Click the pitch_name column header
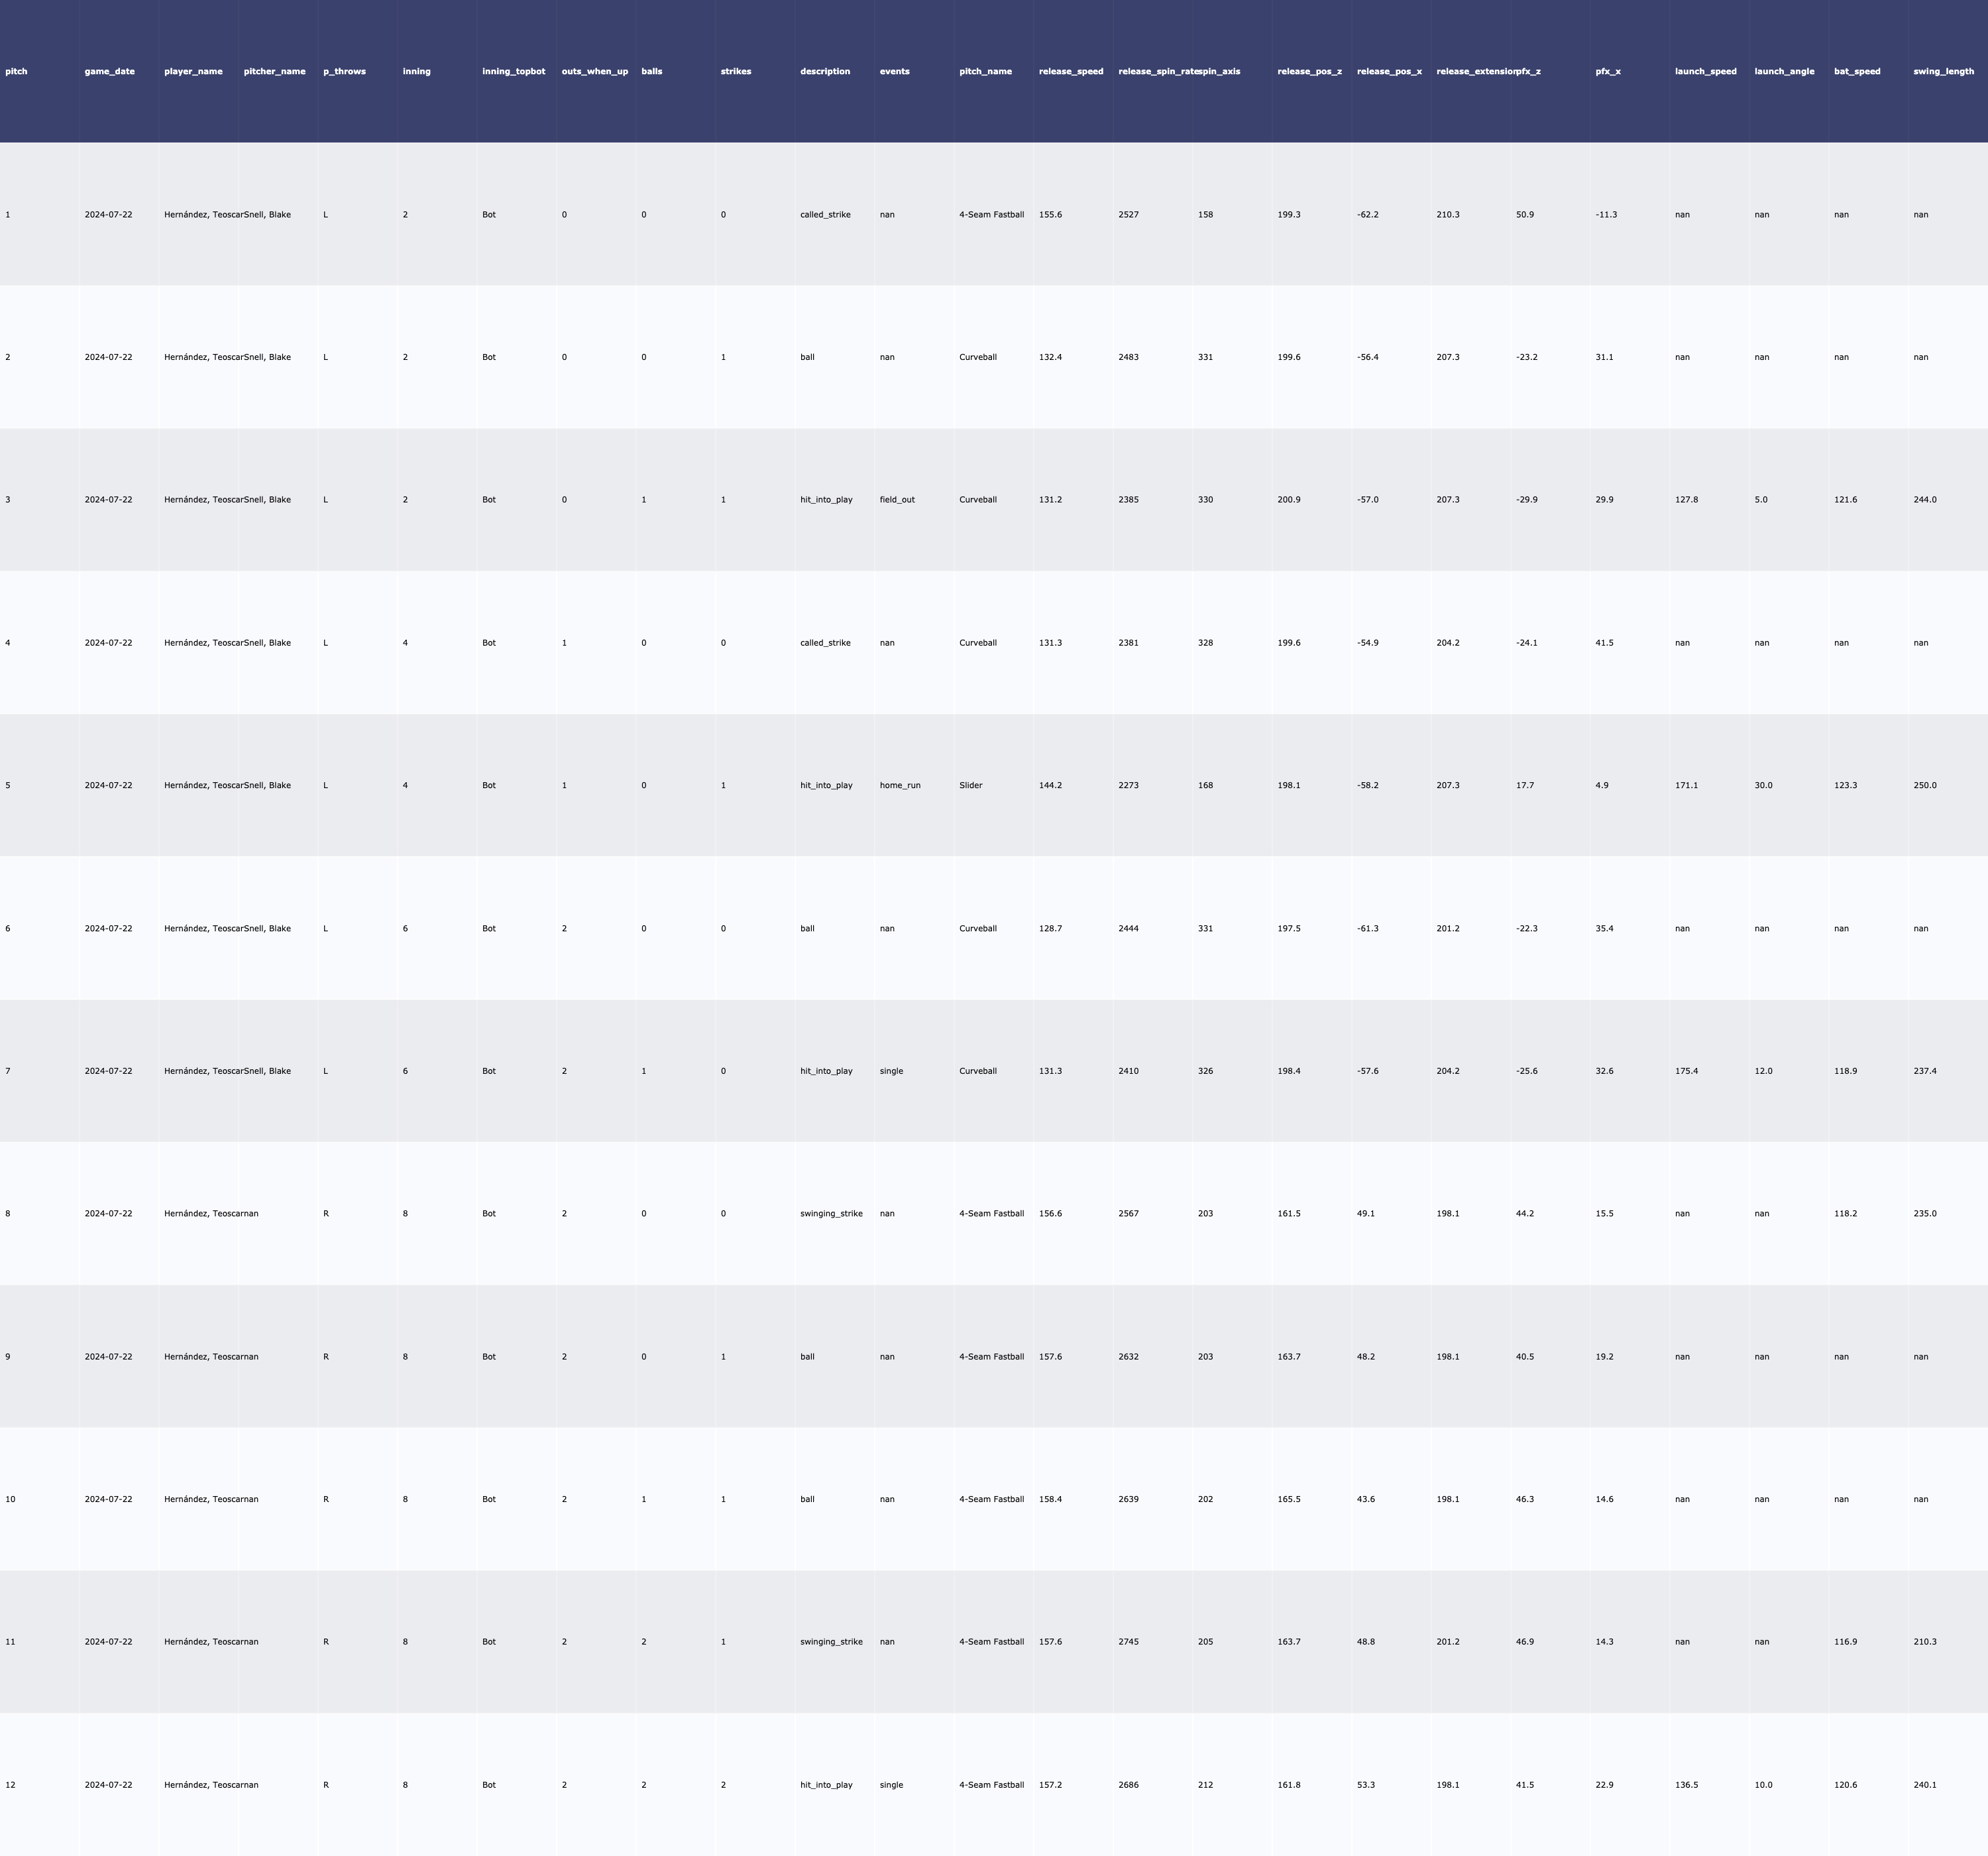Image resolution: width=1988 pixels, height=1856 pixels. tap(985, 72)
